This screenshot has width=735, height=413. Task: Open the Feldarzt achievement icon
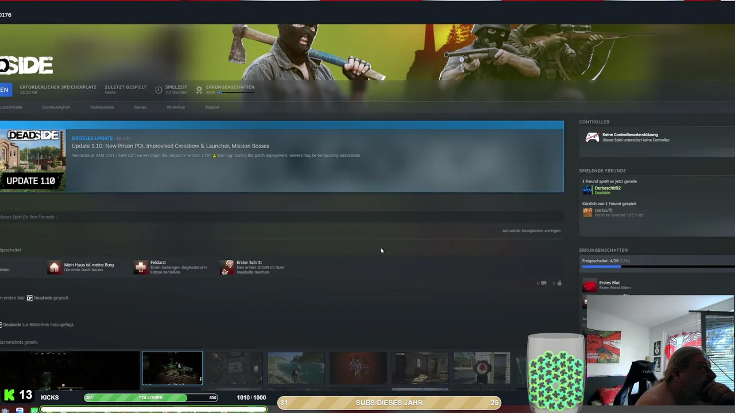click(141, 267)
